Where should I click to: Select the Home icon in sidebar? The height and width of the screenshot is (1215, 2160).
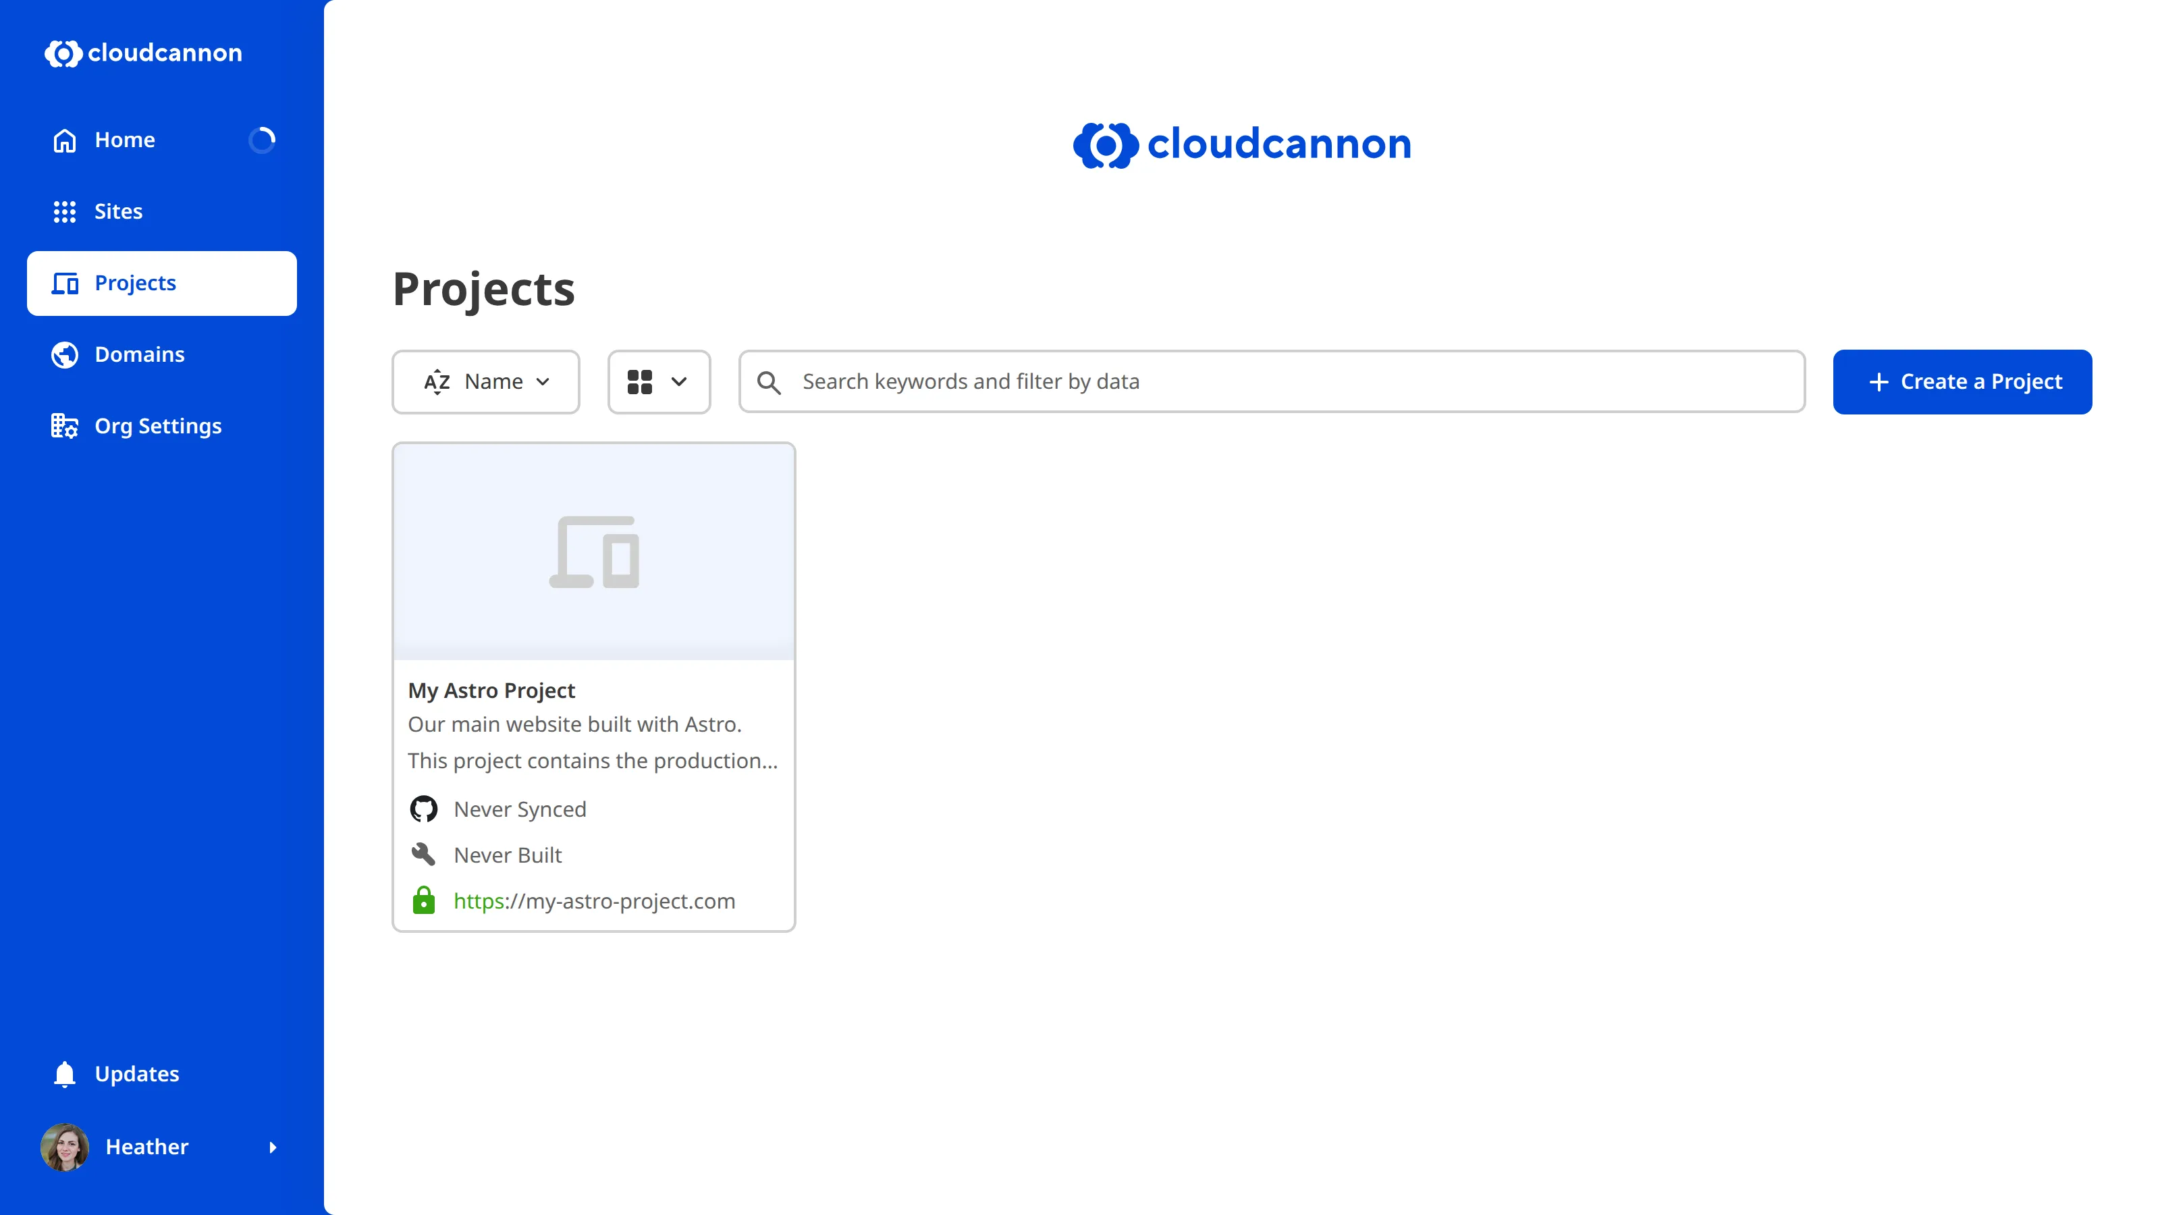65,140
